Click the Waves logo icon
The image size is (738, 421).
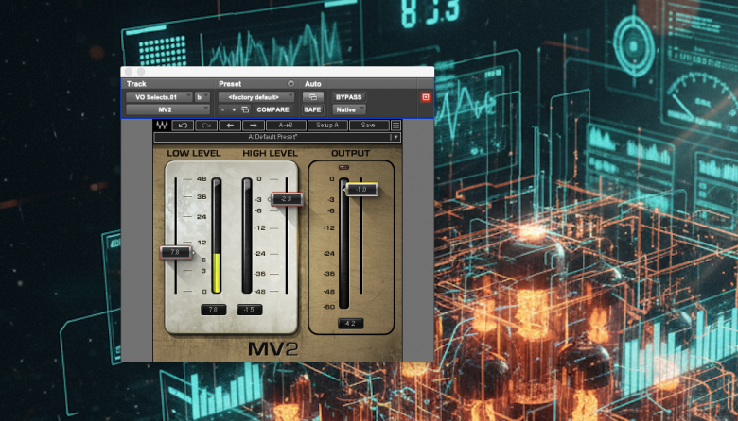coord(162,126)
